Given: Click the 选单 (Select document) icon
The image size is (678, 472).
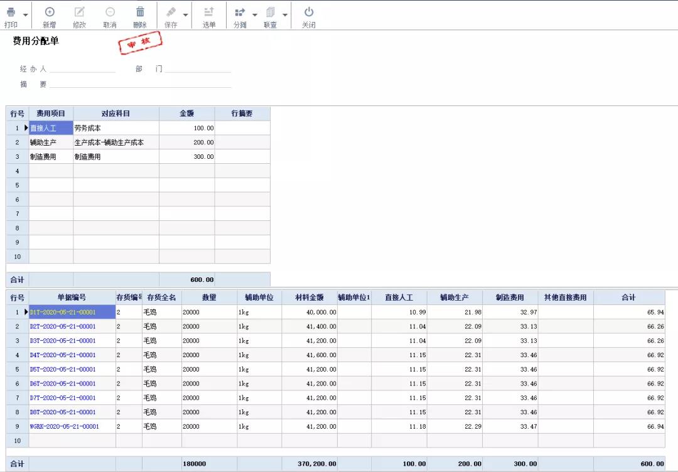Looking at the screenshot, I should (x=209, y=13).
